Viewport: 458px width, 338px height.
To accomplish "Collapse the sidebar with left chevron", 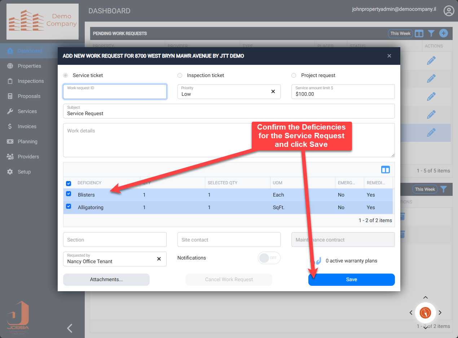I will click(x=70, y=328).
